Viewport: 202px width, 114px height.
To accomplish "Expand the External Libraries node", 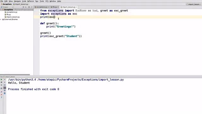I will pyautogui.click(x=1, y=19).
